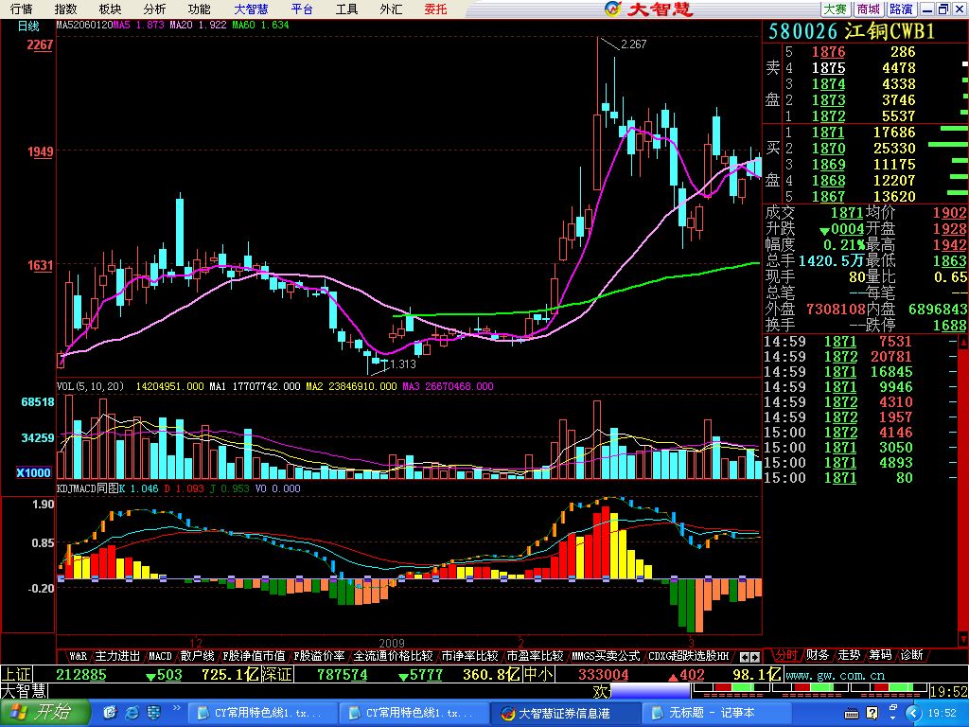
Task: Open the Windows 开始 start button
Action: point(44,713)
